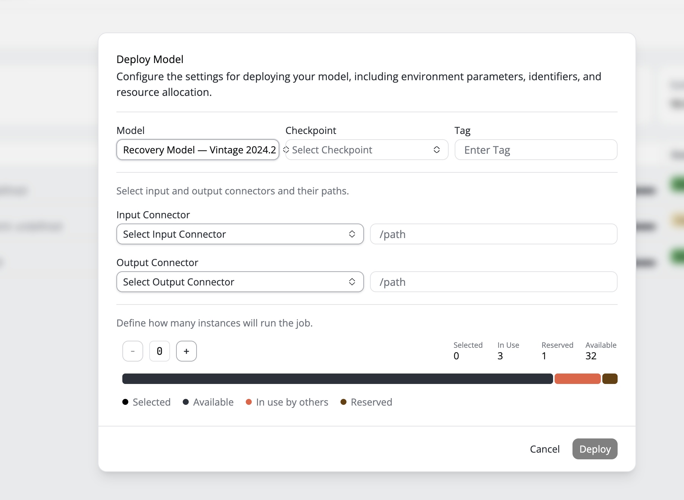Click the instance count field showing 0
Screen dimensions: 684x500
click(159, 351)
